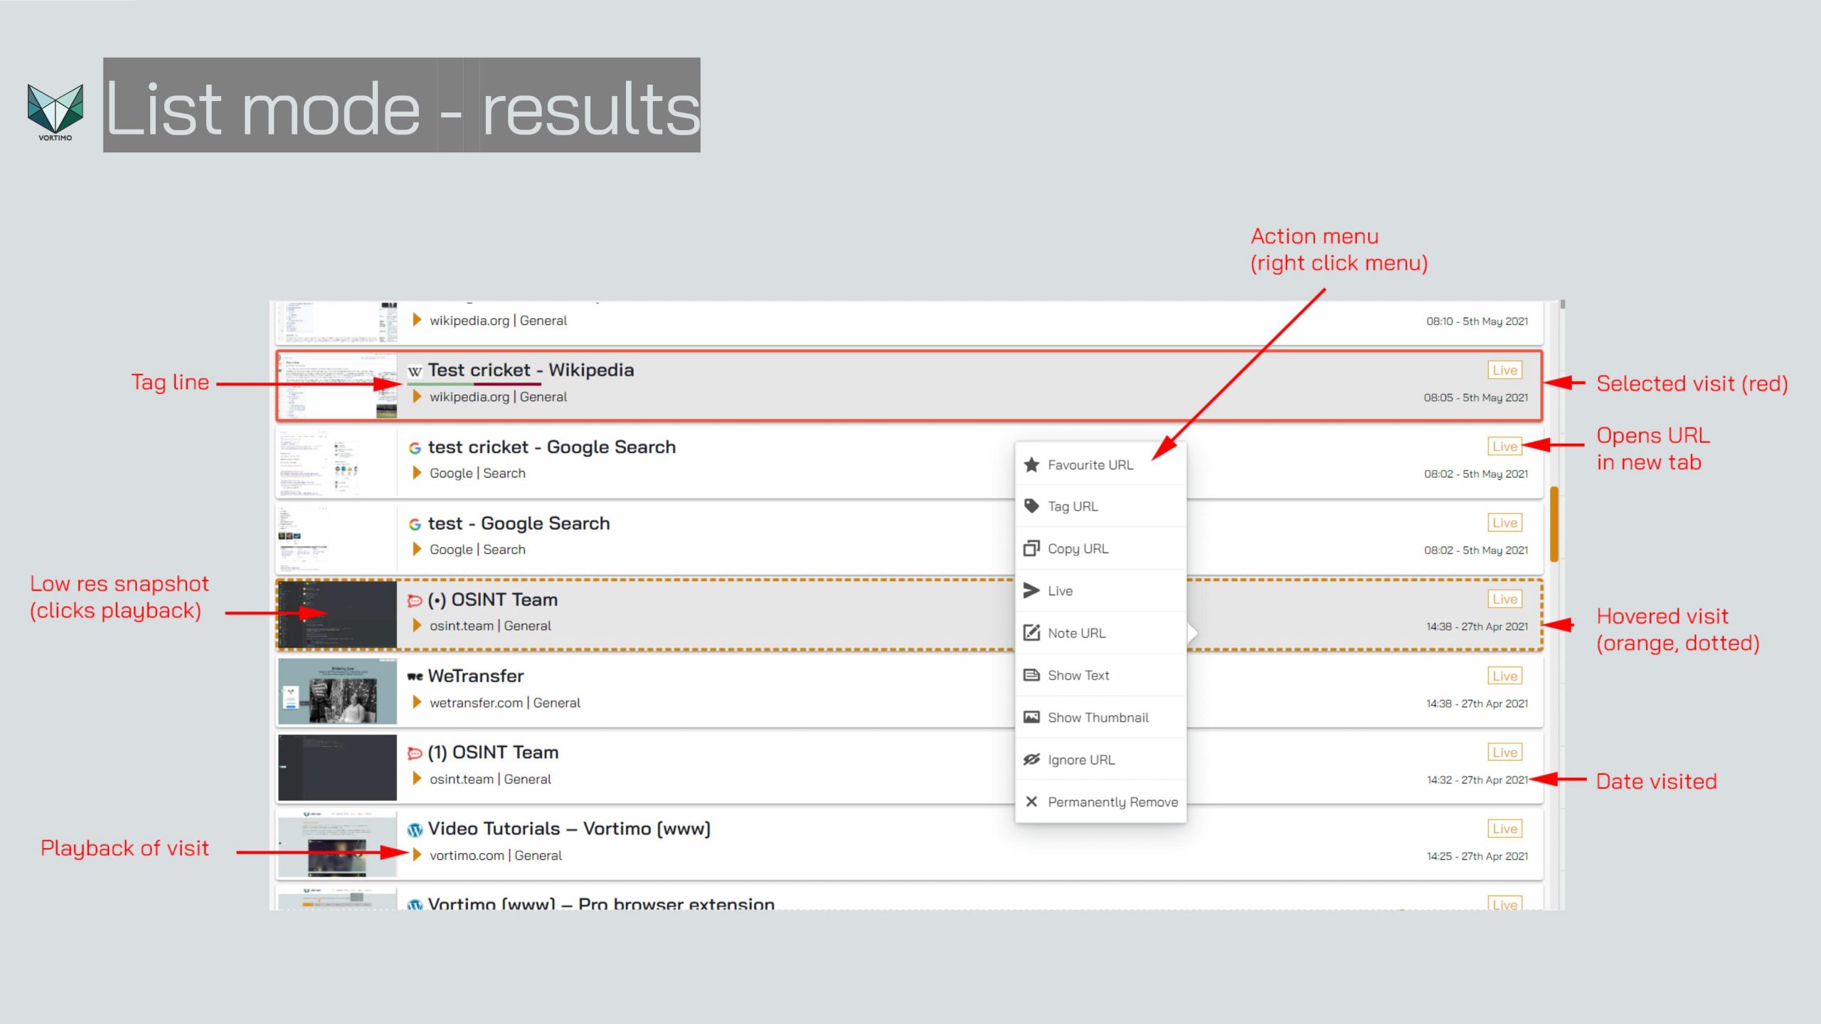Click the copy icon beside Copy URL
Viewport: 1821px width, 1024px height.
pos(1031,548)
